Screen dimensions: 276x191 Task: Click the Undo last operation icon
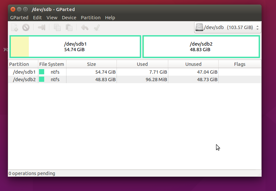point(85,28)
